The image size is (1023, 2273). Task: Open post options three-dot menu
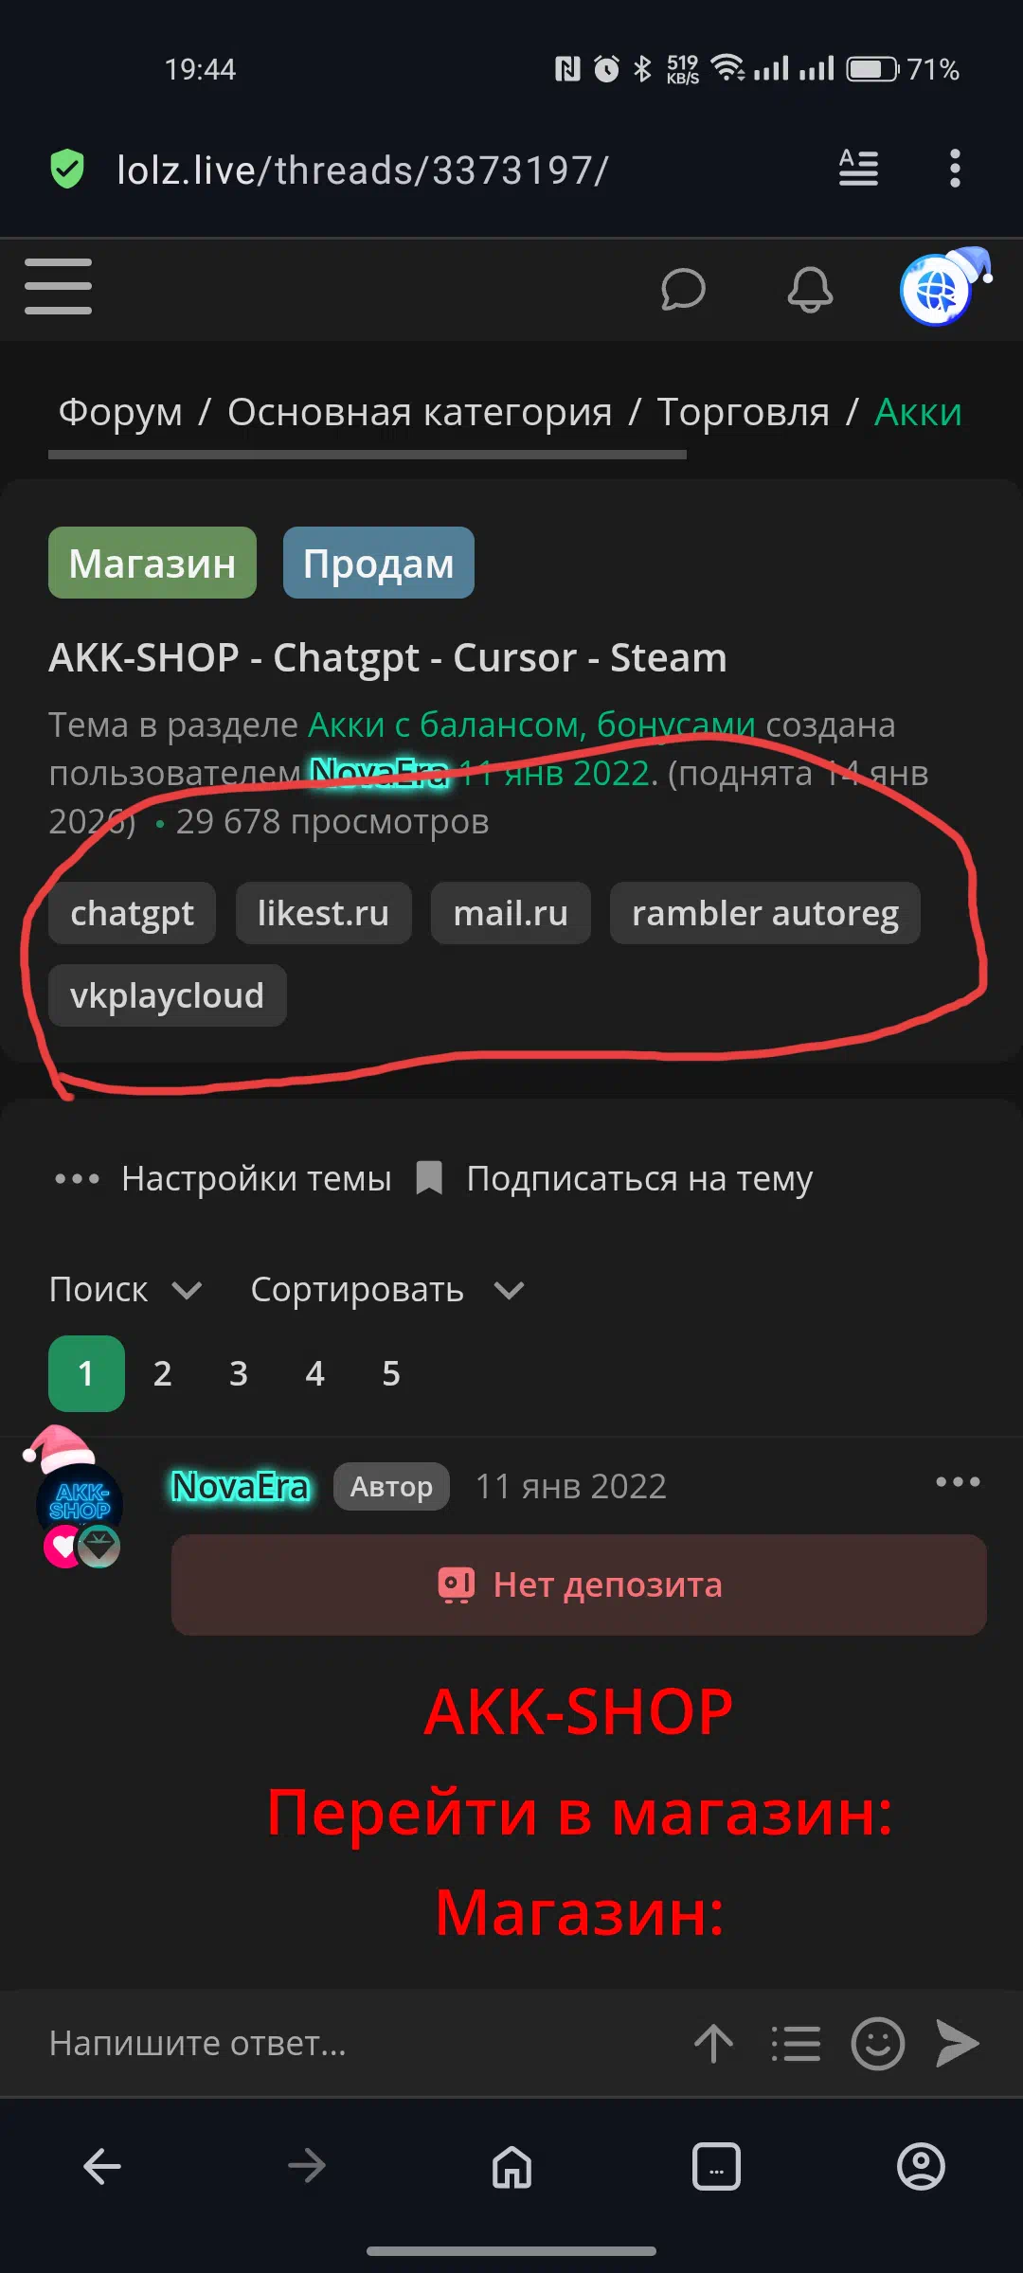coord(958,1482)
